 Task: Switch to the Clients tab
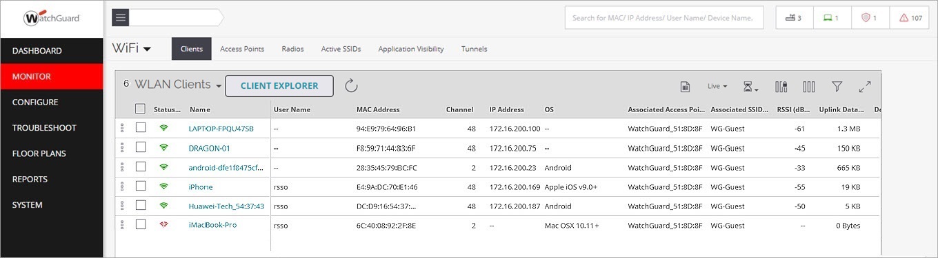(192, 49)
